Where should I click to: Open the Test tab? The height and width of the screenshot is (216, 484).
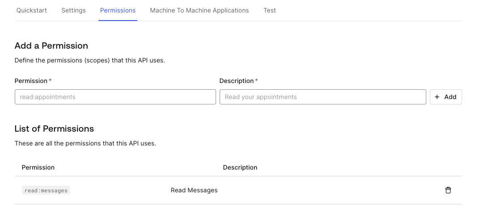coord(270,10)
